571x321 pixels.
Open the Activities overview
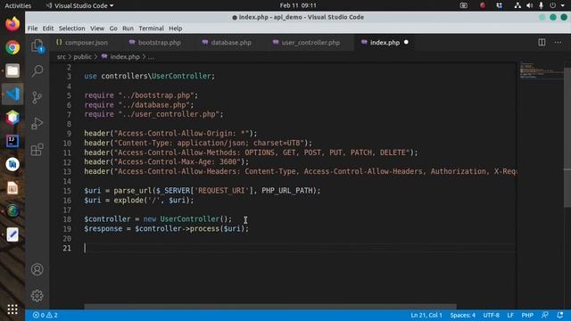(x=18, y=5)
